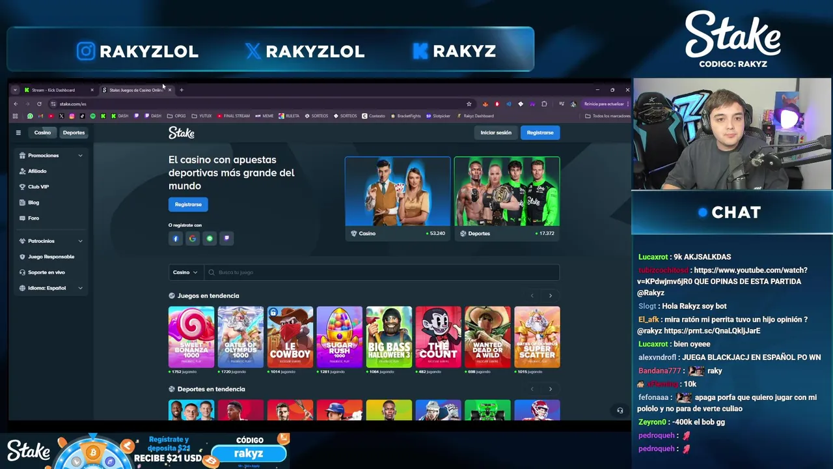Open the Gates of Olympus 1000 game
The image size is (833, 469).
pos(241,337)
